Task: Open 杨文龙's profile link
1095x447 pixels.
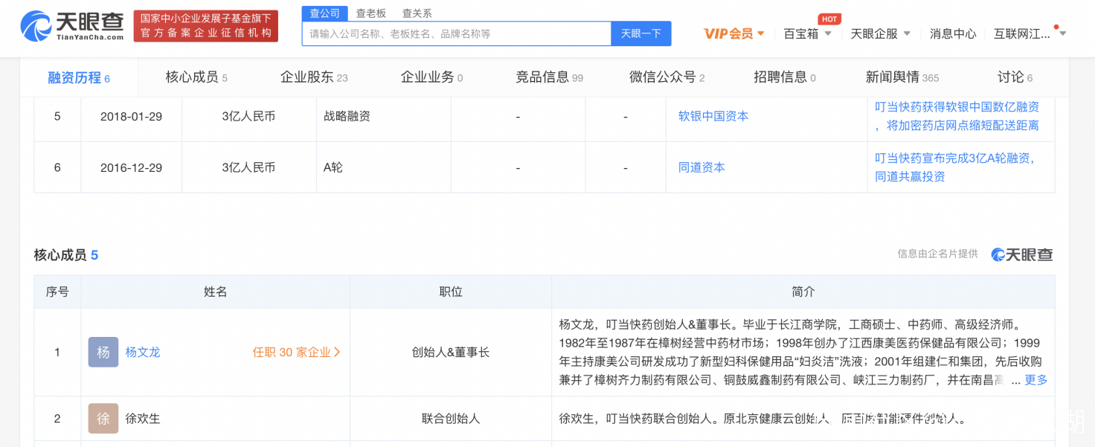Action: [143, 352]
